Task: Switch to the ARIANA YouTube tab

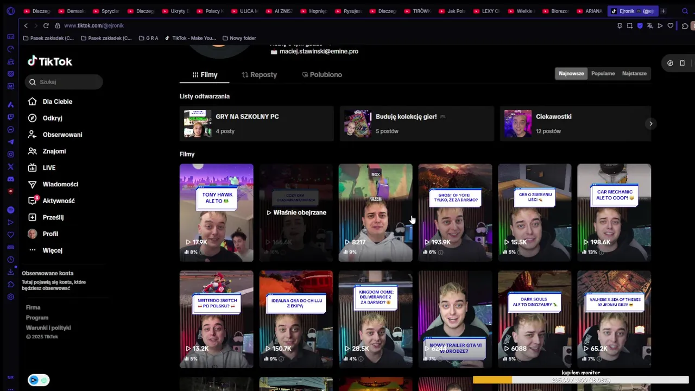Action: click(590, 11)
